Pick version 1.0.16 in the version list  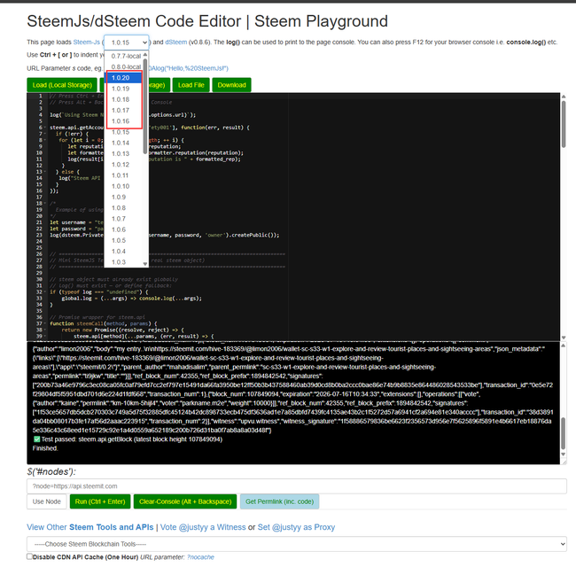[x=123, y=121]
